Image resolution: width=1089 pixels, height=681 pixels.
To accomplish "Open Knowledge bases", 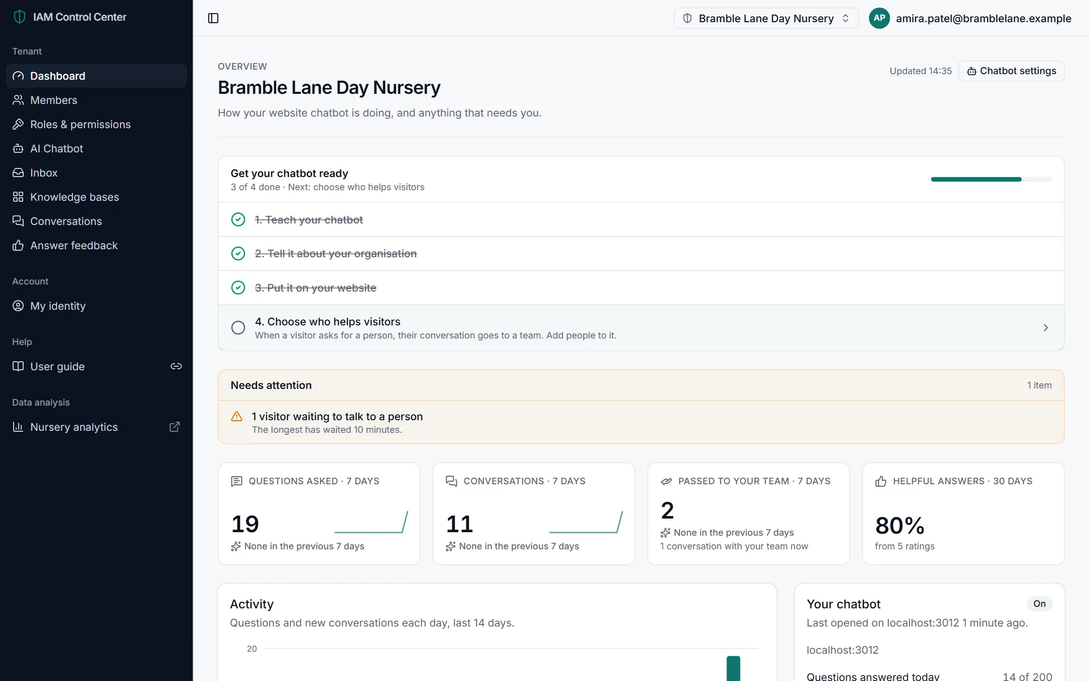I will click(96, 197).
